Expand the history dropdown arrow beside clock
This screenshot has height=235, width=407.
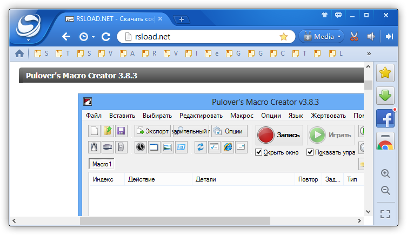93,37
